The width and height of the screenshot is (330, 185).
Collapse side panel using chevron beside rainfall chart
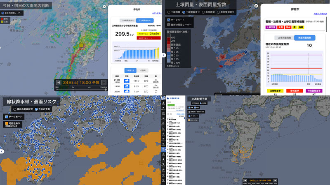[x=163, y=55]
